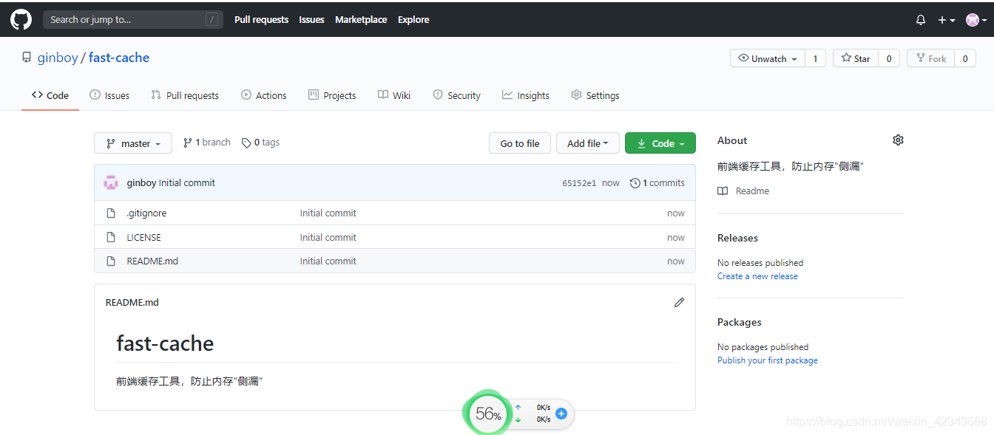The image size is (994, 435).
Task: Click Create a new release
Action: pos(757,276)
